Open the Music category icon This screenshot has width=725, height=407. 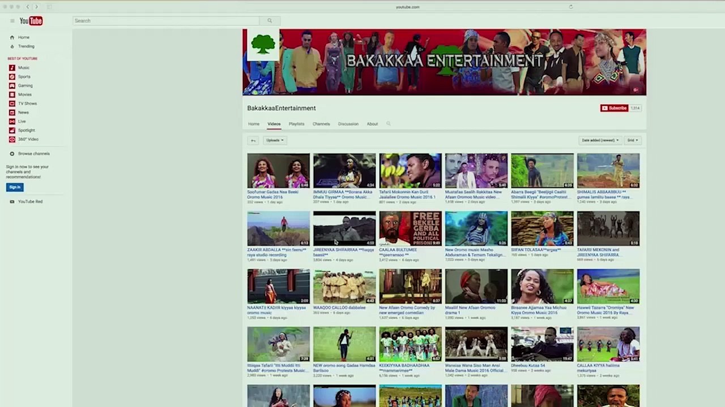pos(12,68)
